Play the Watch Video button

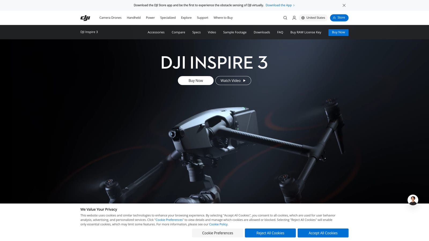click(233, 81)
